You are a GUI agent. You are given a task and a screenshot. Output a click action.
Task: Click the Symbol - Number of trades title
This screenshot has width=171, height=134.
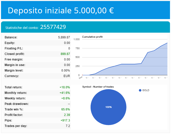(98, 87)
